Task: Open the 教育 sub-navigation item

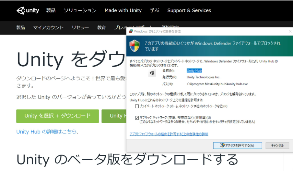Action: tap(101, 27)
